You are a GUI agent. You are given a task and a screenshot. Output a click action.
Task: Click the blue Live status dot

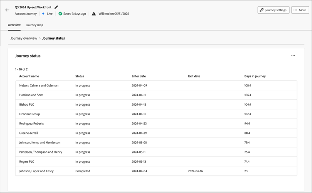click(43, 14)
